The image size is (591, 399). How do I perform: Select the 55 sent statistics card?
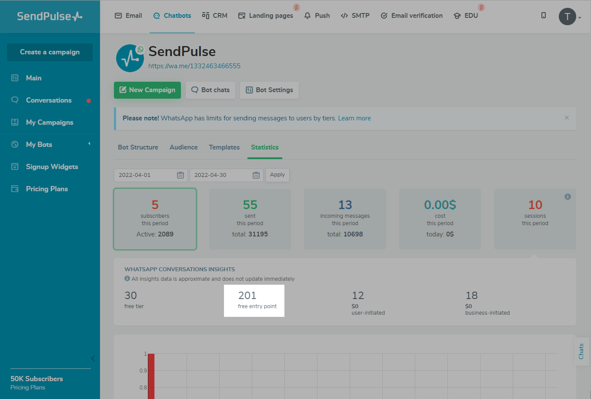tap(250, 219)
